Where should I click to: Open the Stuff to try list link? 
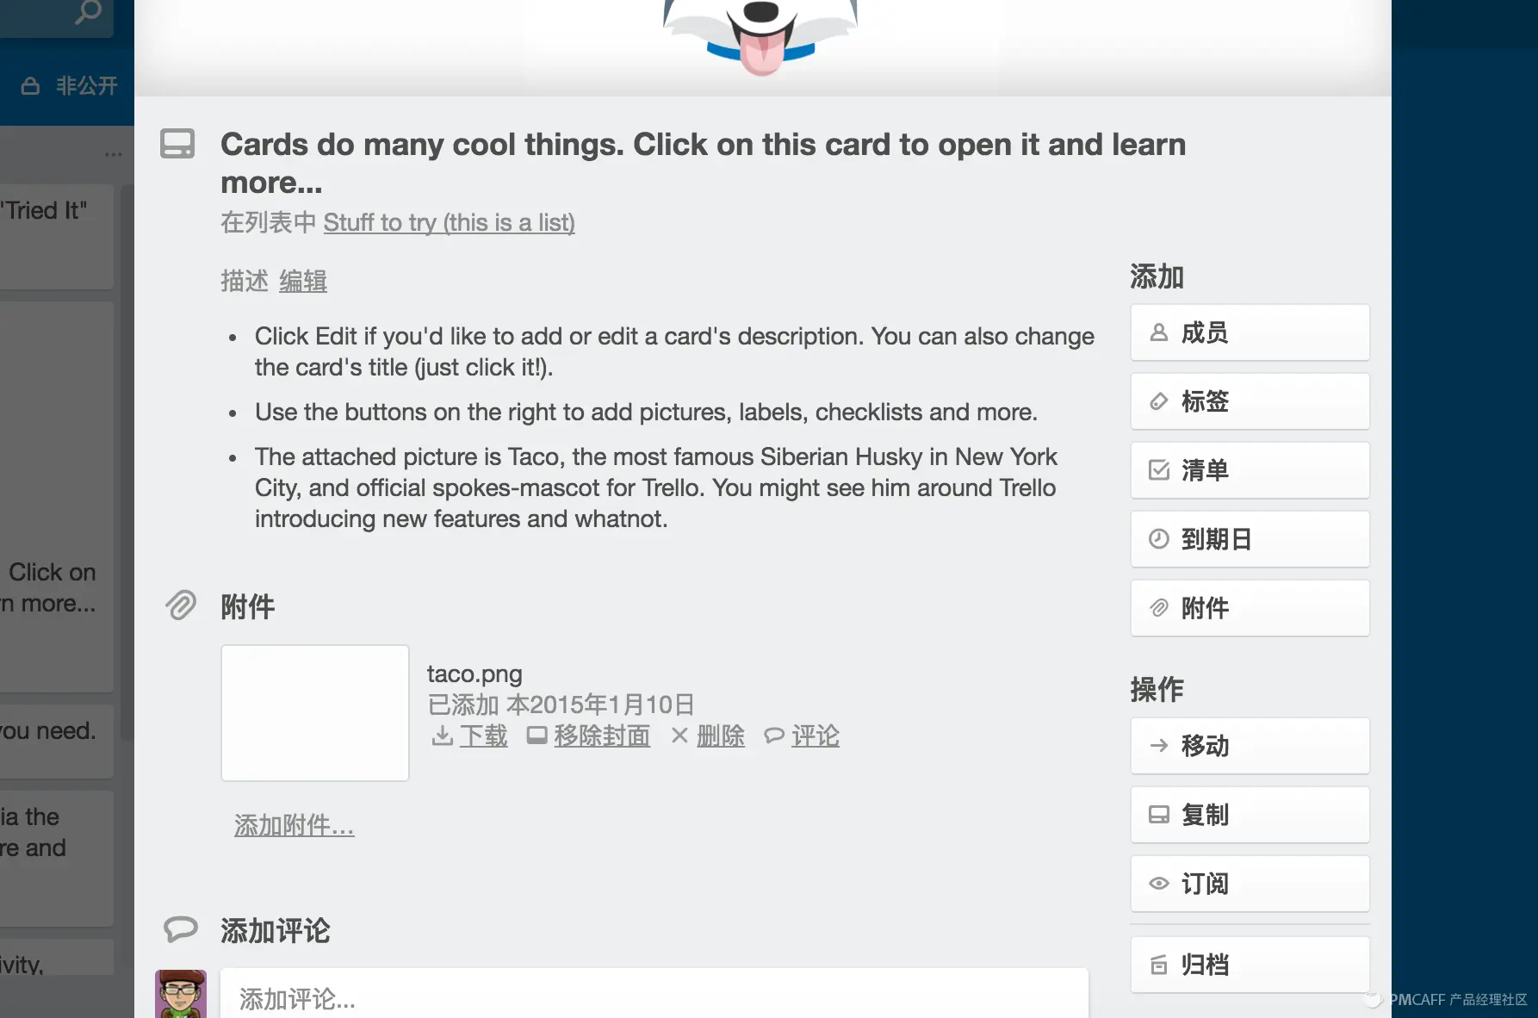[x=449, y=222]
